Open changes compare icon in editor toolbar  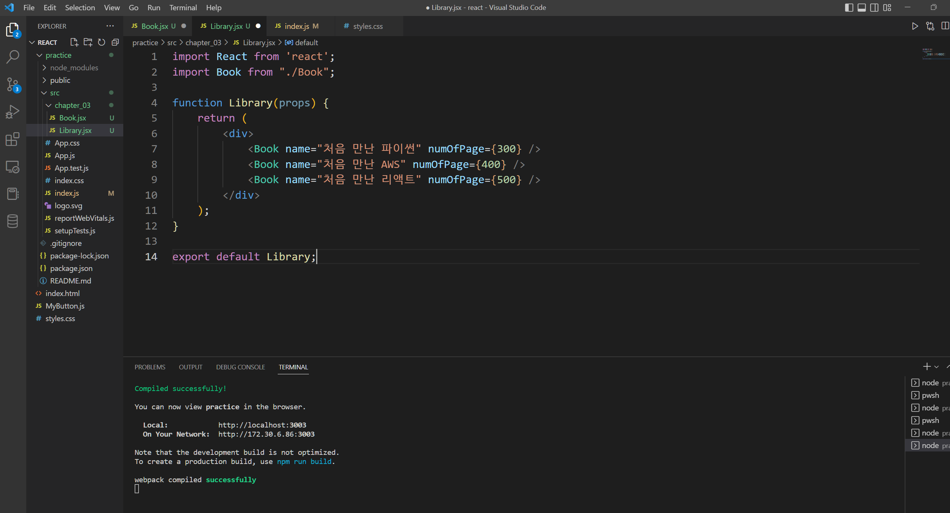pyautogui.click(x=930, y=26)
